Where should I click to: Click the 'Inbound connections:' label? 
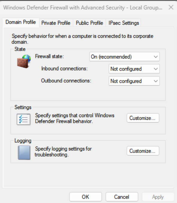point(64,68)
